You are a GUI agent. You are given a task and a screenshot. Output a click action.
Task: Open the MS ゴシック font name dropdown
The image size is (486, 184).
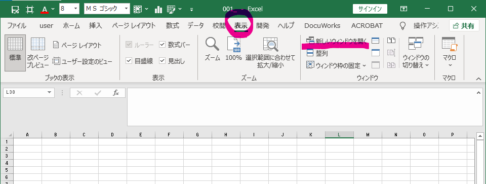(127, 9)
